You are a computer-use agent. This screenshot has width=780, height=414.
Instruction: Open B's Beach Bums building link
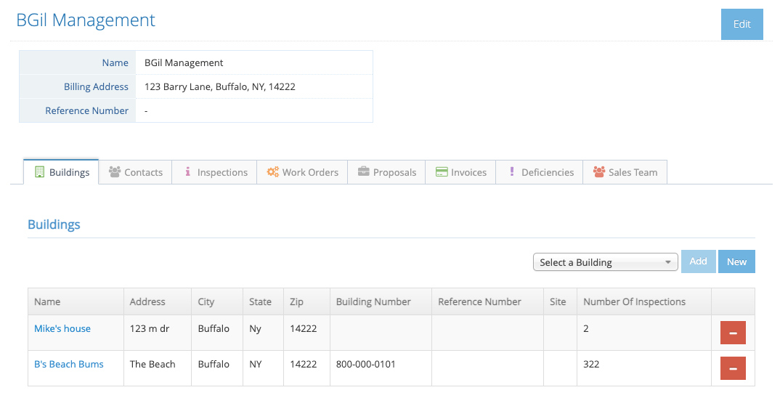69,364
